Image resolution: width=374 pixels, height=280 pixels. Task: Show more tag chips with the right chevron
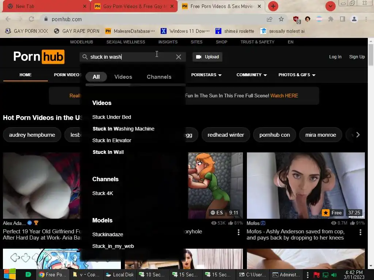click(358, 135)
